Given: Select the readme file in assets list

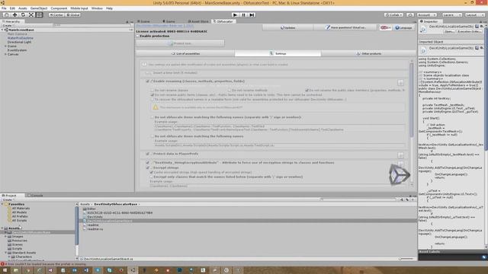Looking at the screenshot, I should (x=91, y=225).
